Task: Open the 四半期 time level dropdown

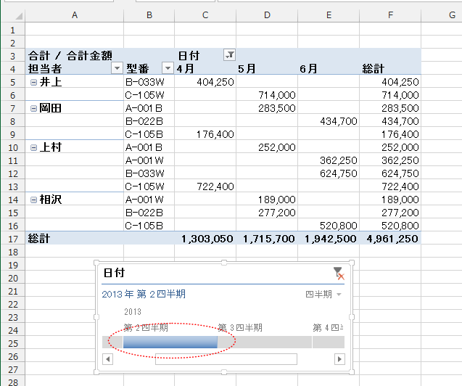Action: [x=323, y=294]
